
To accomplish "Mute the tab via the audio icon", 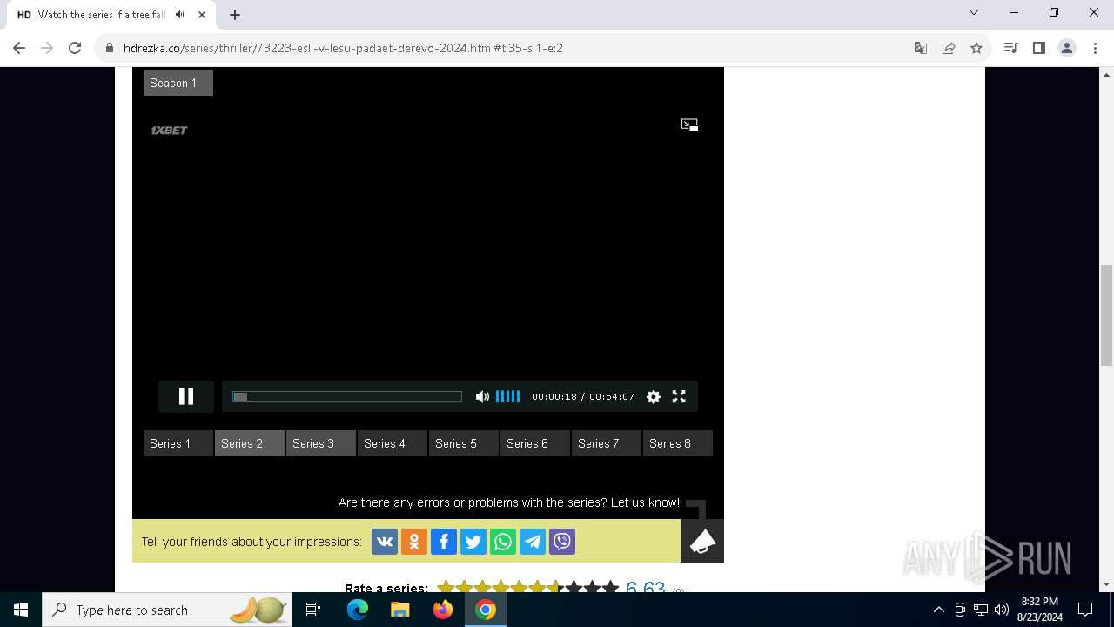I will pyautogui.click(x=180, y=15).
